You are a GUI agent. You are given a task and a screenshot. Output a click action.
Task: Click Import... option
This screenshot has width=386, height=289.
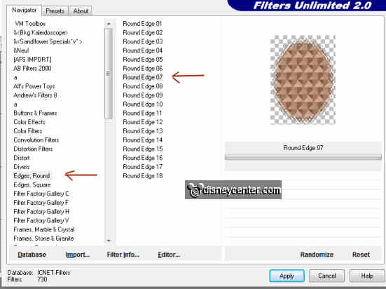point(77,255)
